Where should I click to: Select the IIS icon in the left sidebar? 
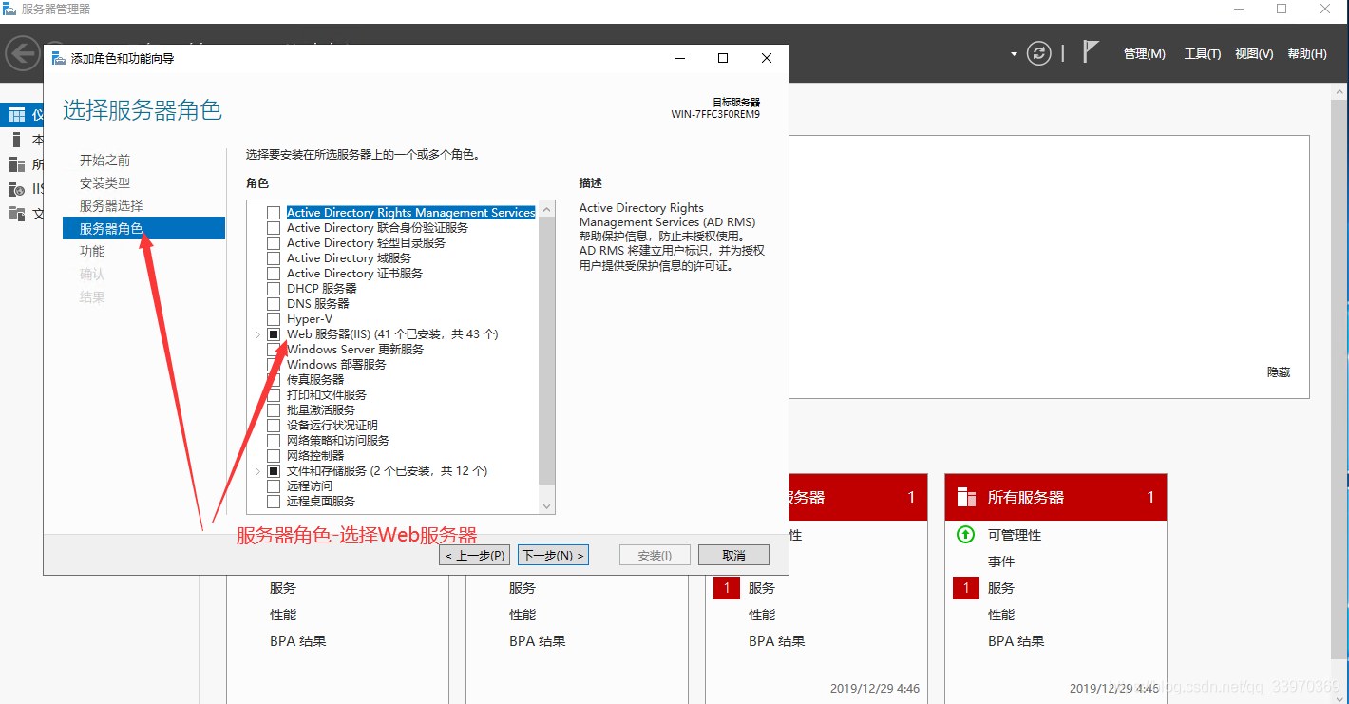[16, 189]
